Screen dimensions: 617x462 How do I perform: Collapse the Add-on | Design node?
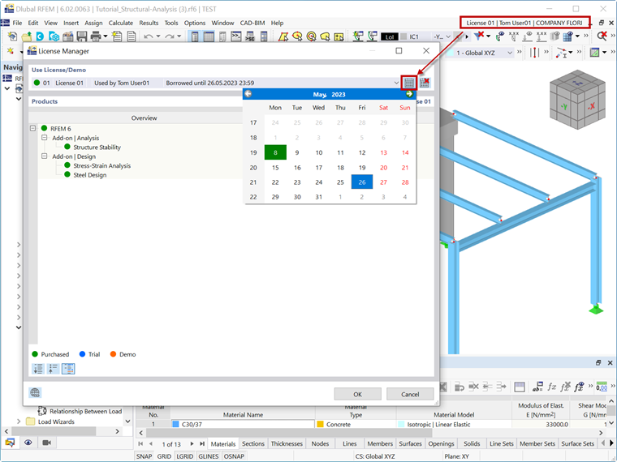[x=44, y=156]
